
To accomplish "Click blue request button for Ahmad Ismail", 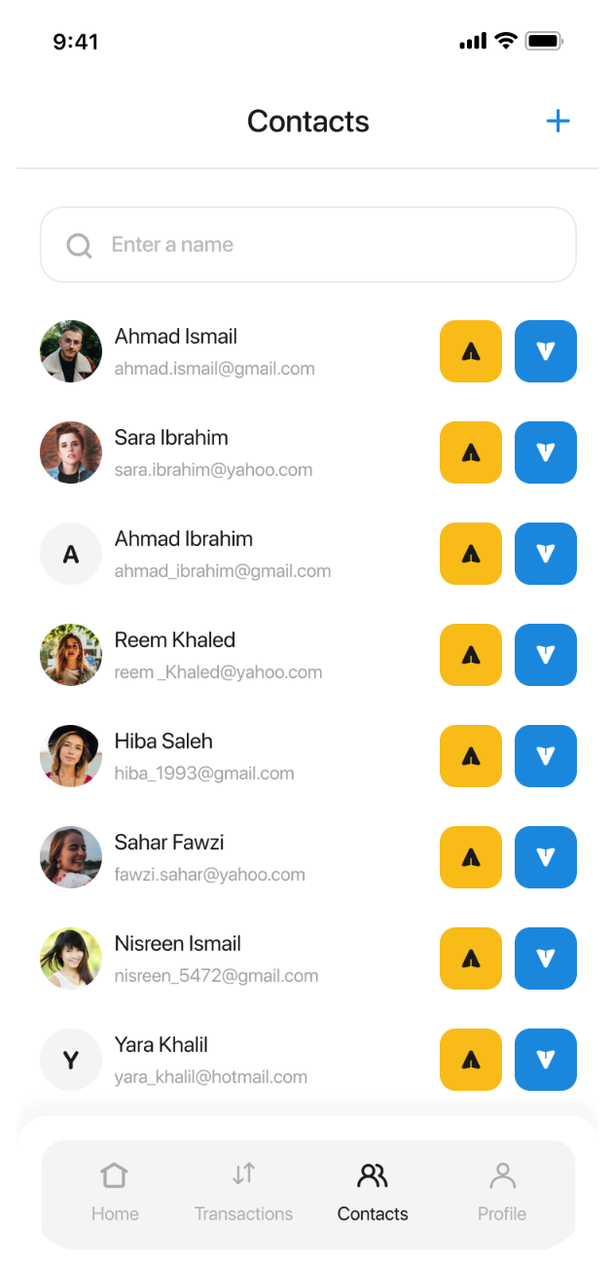I will point(546,351).
